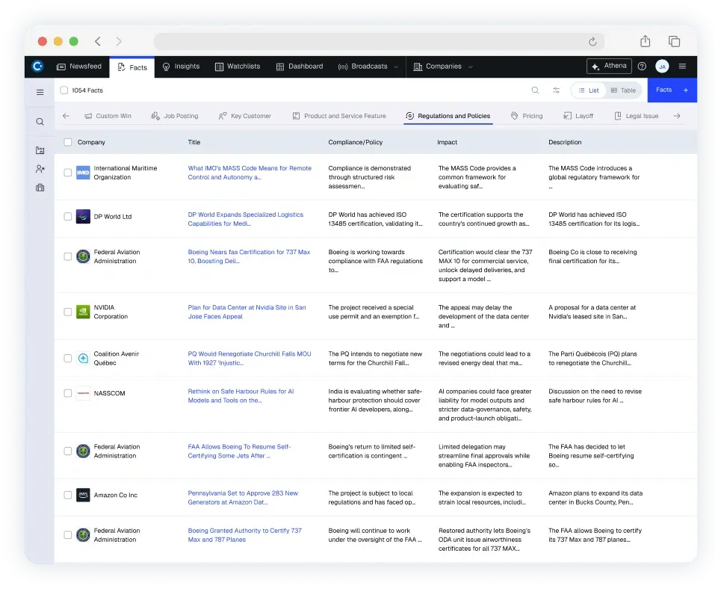This screenshot has height=589, width=715.
Task: Reload the page with refresh icon
Action: [x=592, y=42]
